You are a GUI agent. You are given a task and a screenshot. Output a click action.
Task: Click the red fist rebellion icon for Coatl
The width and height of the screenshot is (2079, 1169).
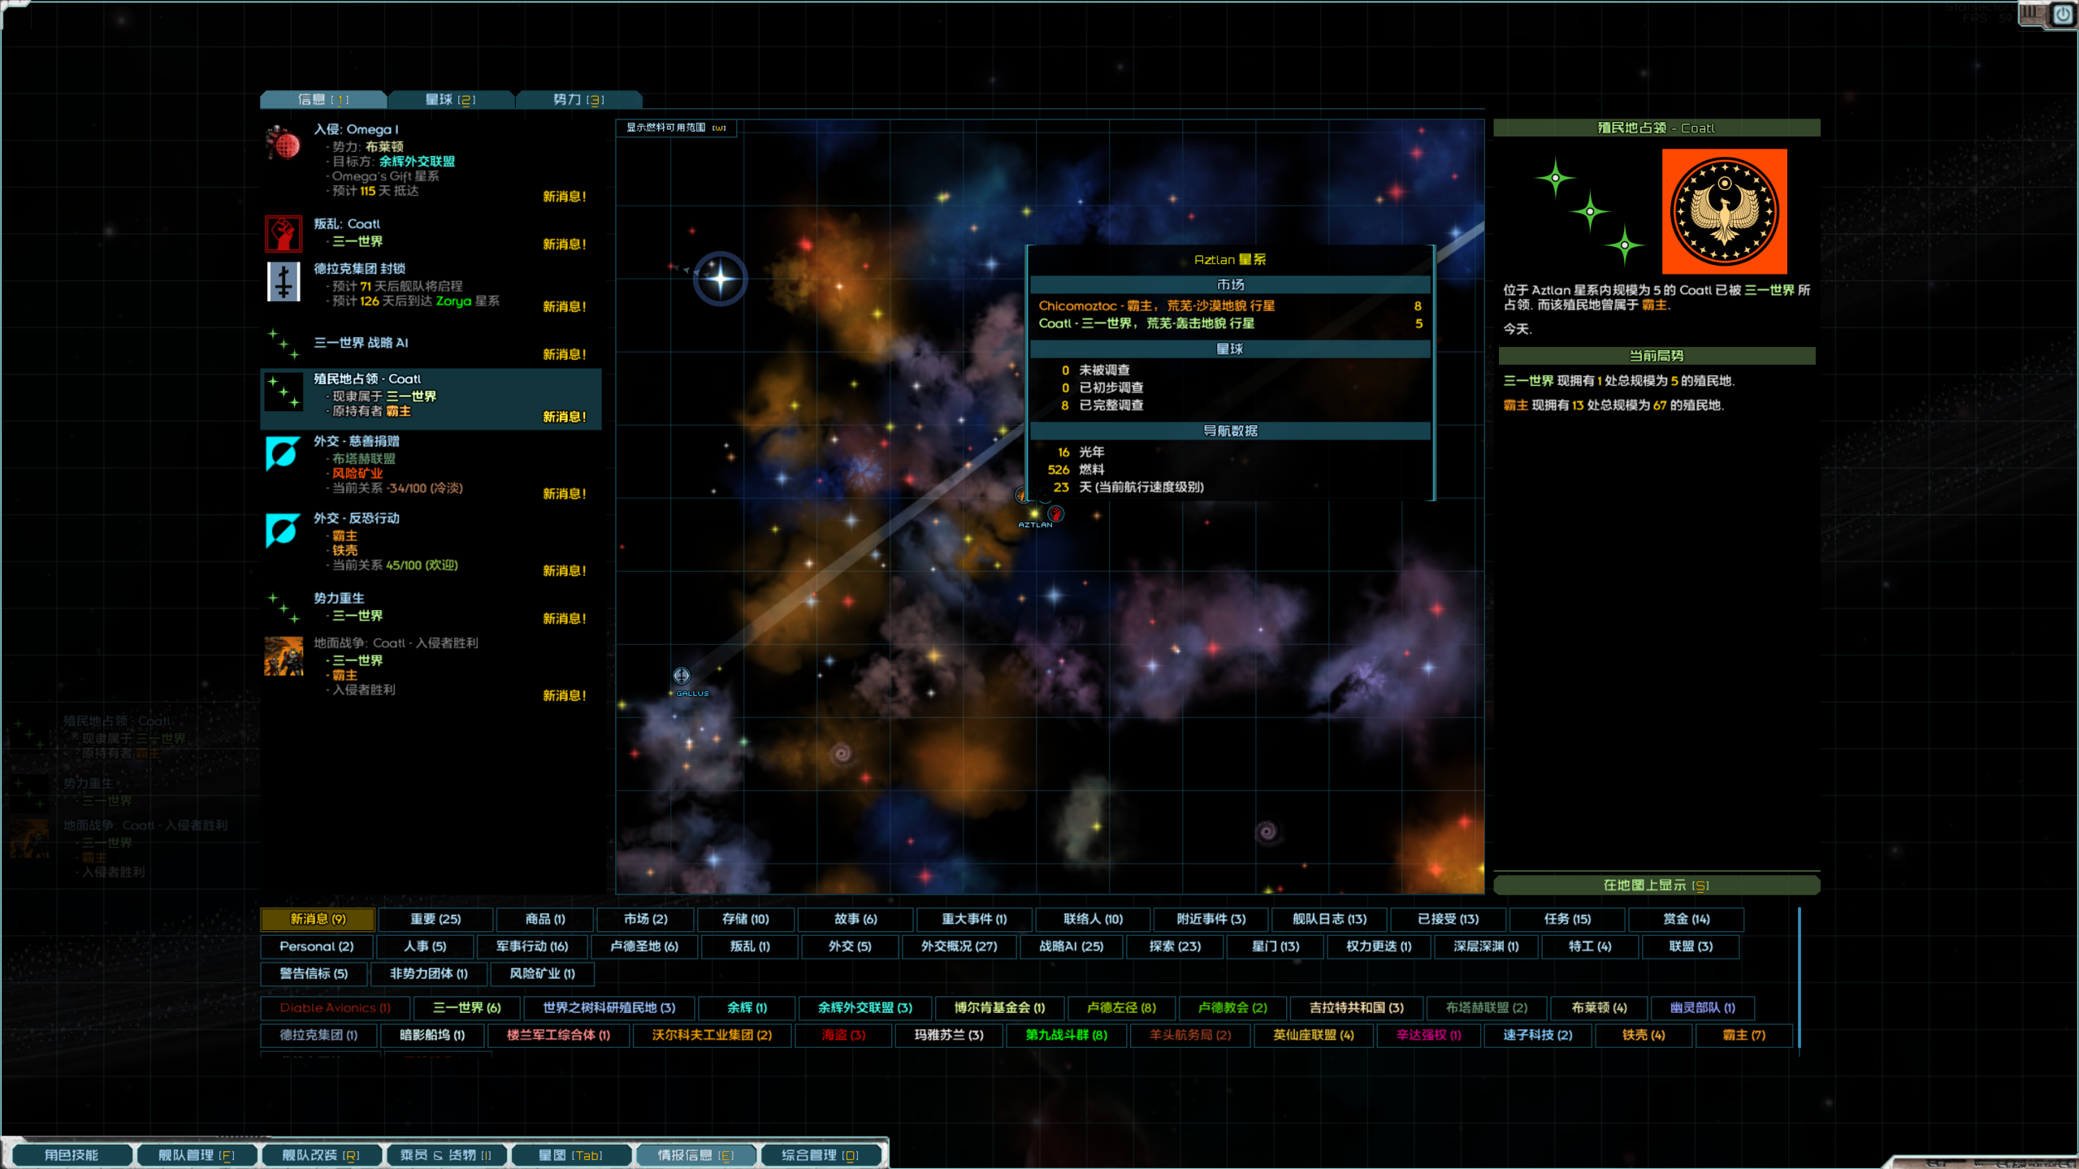pyautogui.click(x=283, y=234)
